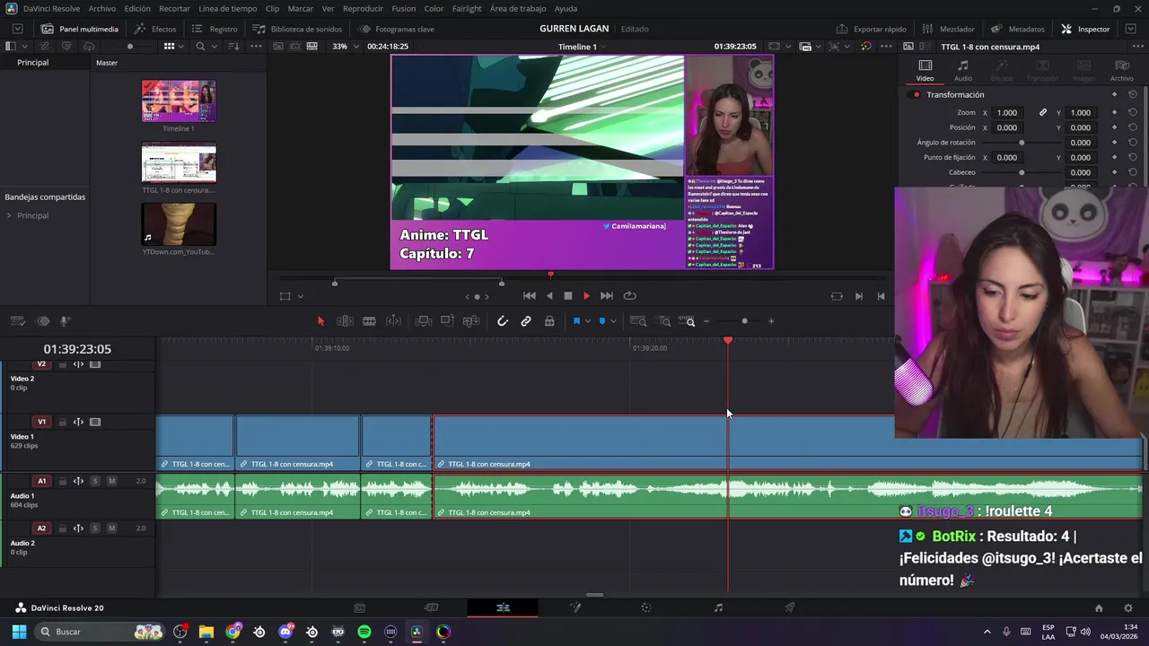Viewport: 1149px width, 646px height.
Task: Lock the Video 1 track
Action: tap(62, 422)
